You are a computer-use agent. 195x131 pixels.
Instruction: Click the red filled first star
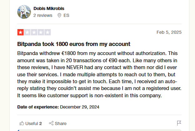[x=20, y=32]
